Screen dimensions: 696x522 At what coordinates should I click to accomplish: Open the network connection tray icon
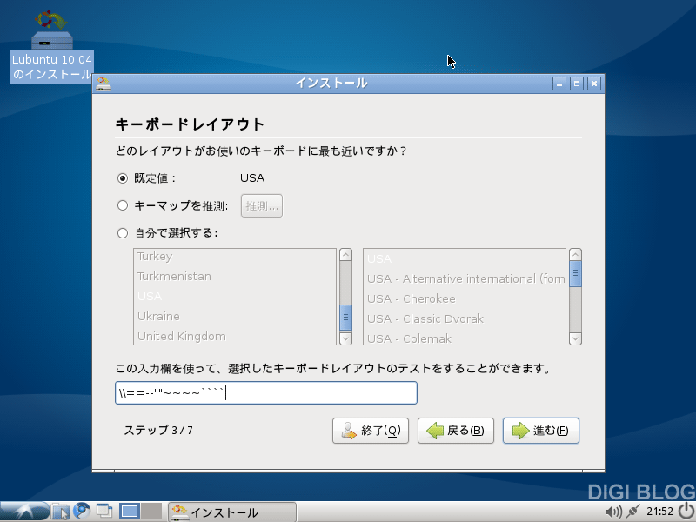pyautogui.click(x=632, y=512)
